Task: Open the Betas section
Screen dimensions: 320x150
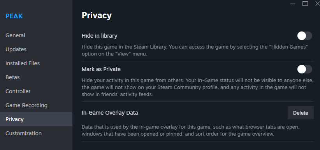Action: click(x=13, y=77)
